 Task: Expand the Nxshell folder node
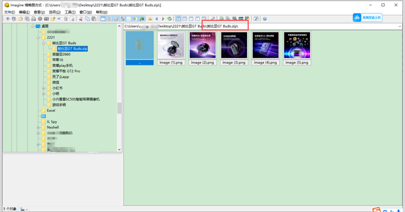pyautogui.click(x=38, y=128)
